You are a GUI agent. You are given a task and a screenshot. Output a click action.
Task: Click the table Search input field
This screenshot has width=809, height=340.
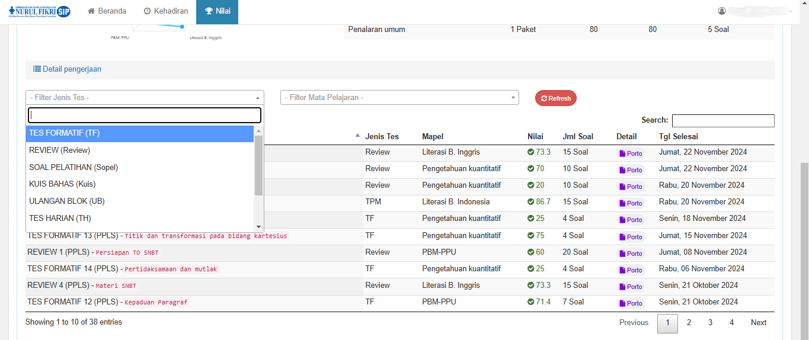pos(722,121)
